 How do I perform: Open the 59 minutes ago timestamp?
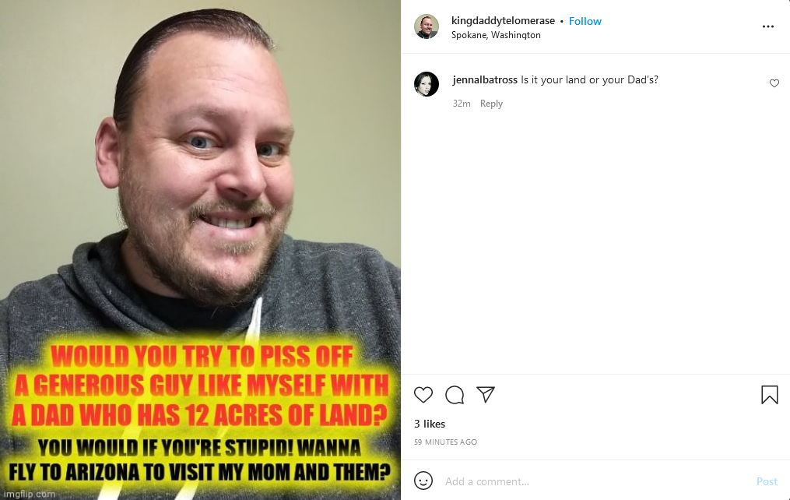445,442
